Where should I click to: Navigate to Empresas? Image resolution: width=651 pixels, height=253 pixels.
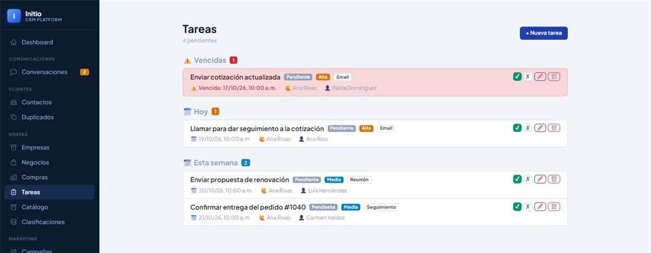tap(49, 147)
